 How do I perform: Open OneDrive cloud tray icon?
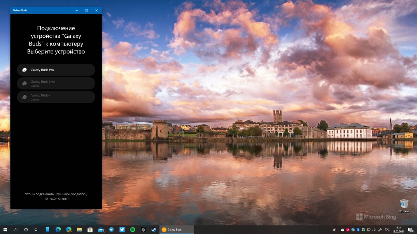342,230
